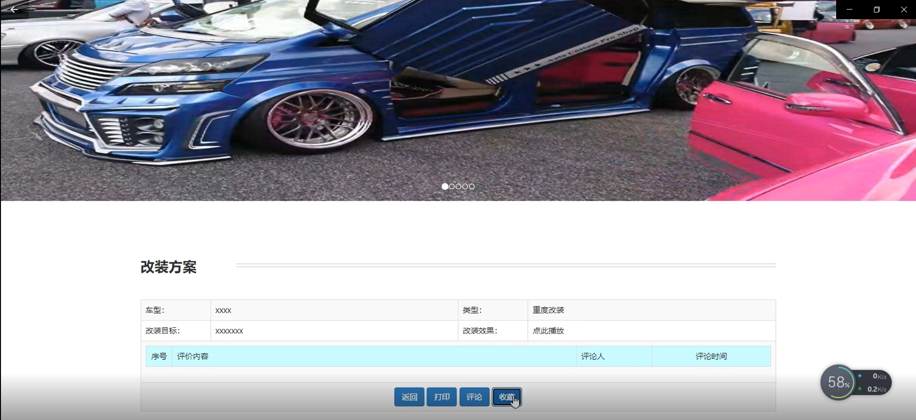Image resolution: width=916 pixels, height=420 pixels.
Task: Select the fifth carousel dot indicator
Action: pyautogui.click(x=472, y=186)
